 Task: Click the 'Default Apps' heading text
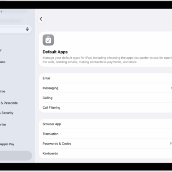pyautogui.click(x=55, y=52)
